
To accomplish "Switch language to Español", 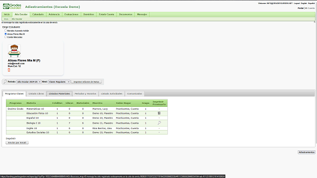I will [x=312, y=3].
